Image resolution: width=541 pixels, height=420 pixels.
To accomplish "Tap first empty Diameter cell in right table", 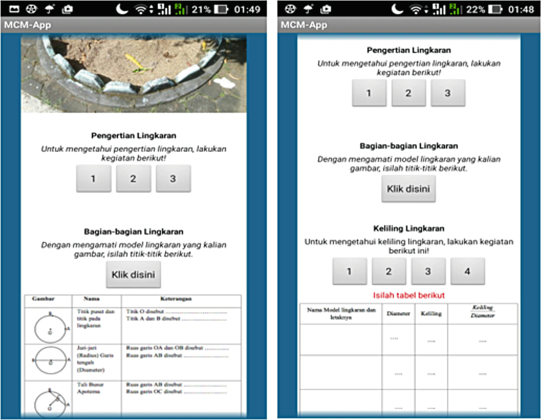I will (398, 340).
